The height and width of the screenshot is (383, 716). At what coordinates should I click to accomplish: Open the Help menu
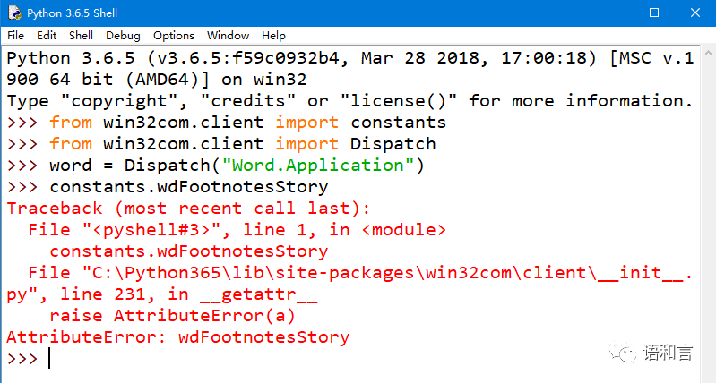[x=273, y=36]
